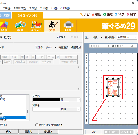Click 前へ previous page button
This screenshot has height=135, width=138.
click(x=113, y=132)
